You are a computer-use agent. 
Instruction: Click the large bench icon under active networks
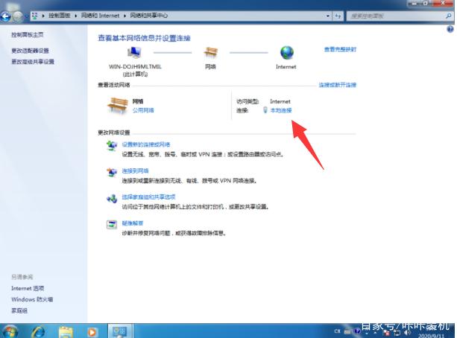(x=118, y=106)
